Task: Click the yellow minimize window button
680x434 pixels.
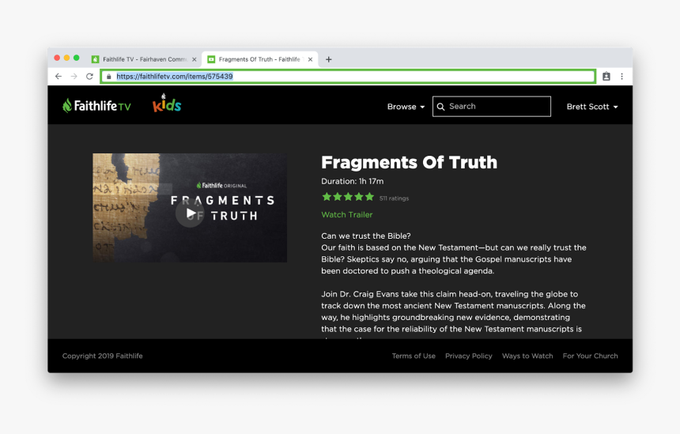Action: tap(66, 58)
